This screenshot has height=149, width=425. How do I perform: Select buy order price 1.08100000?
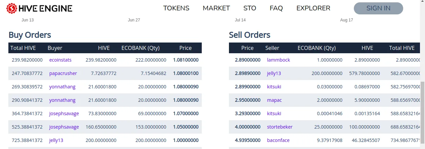click(186, 60)
